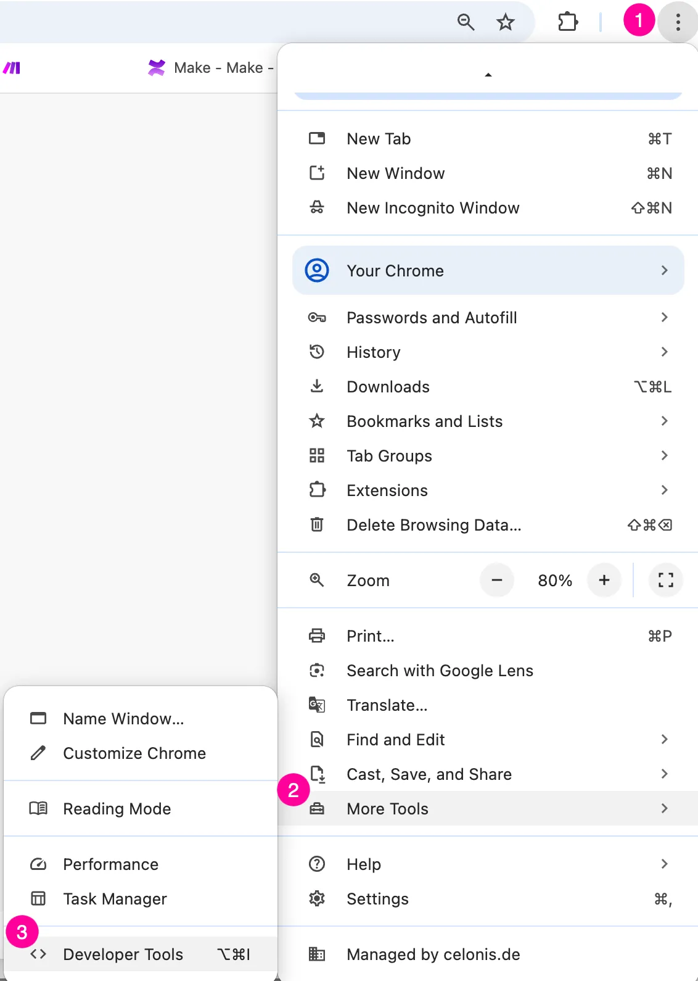The image size is (698, 981).
Task: Expand the Bookmarks and Lists chevron
Action: (664, 421)
